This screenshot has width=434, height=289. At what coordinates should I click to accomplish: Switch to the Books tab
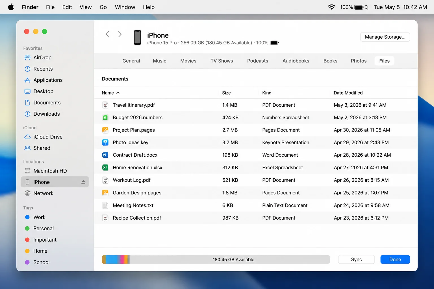pos(330,61)
